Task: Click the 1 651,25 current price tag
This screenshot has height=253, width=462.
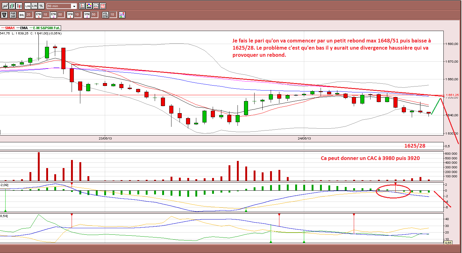Action: click(452, 95)
